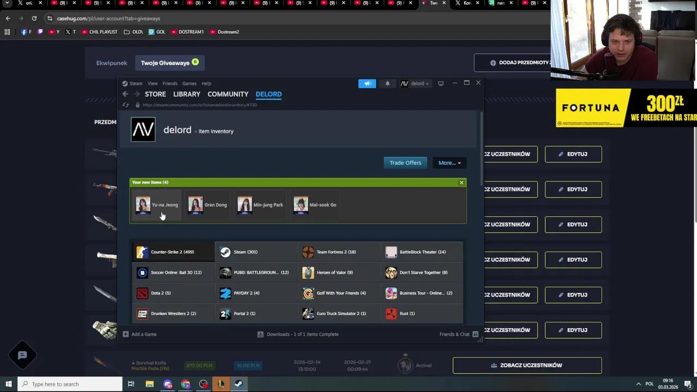Open Steam Downloads status
Image resolution: width=697 pixels, height=392 pixels.
coord(298,334)
